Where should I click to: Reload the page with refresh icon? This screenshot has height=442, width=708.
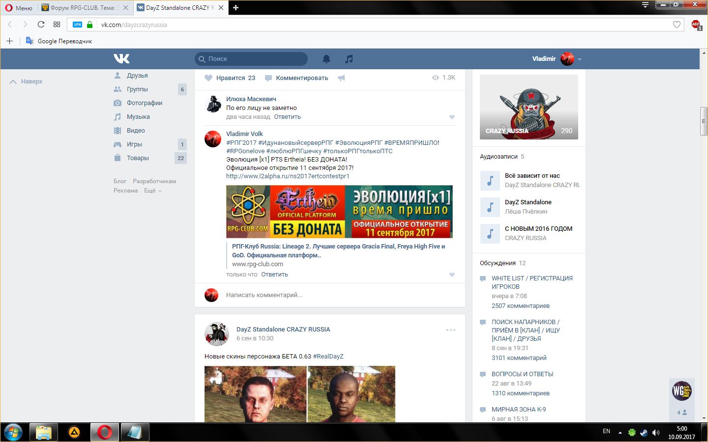(41, 25)
